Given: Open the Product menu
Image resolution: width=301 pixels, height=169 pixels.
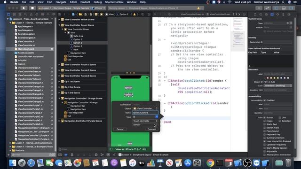Looking at the screenshot, I should (x=85, y=2).
